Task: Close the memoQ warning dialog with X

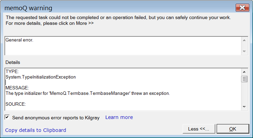Action: pos(242,7)
